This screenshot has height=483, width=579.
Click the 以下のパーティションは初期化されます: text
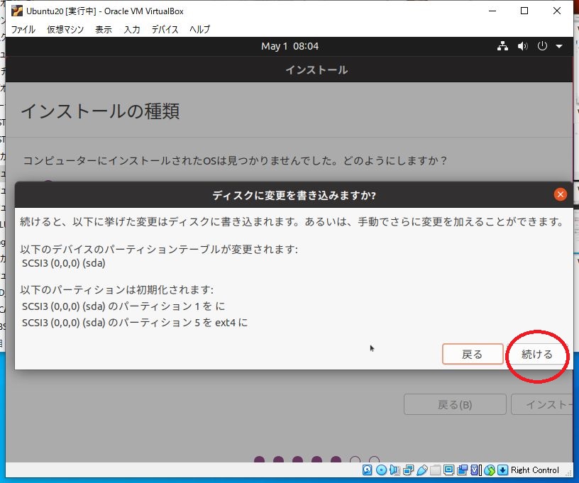(x=116, y=289)
